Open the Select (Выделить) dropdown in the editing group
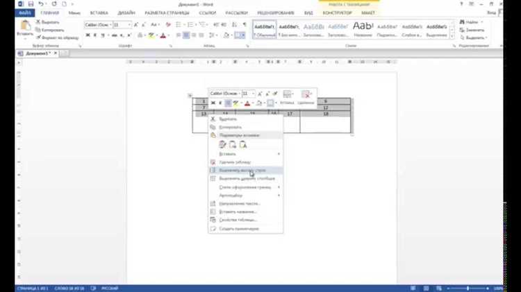 pyautogui.click(x=474, y=37)
